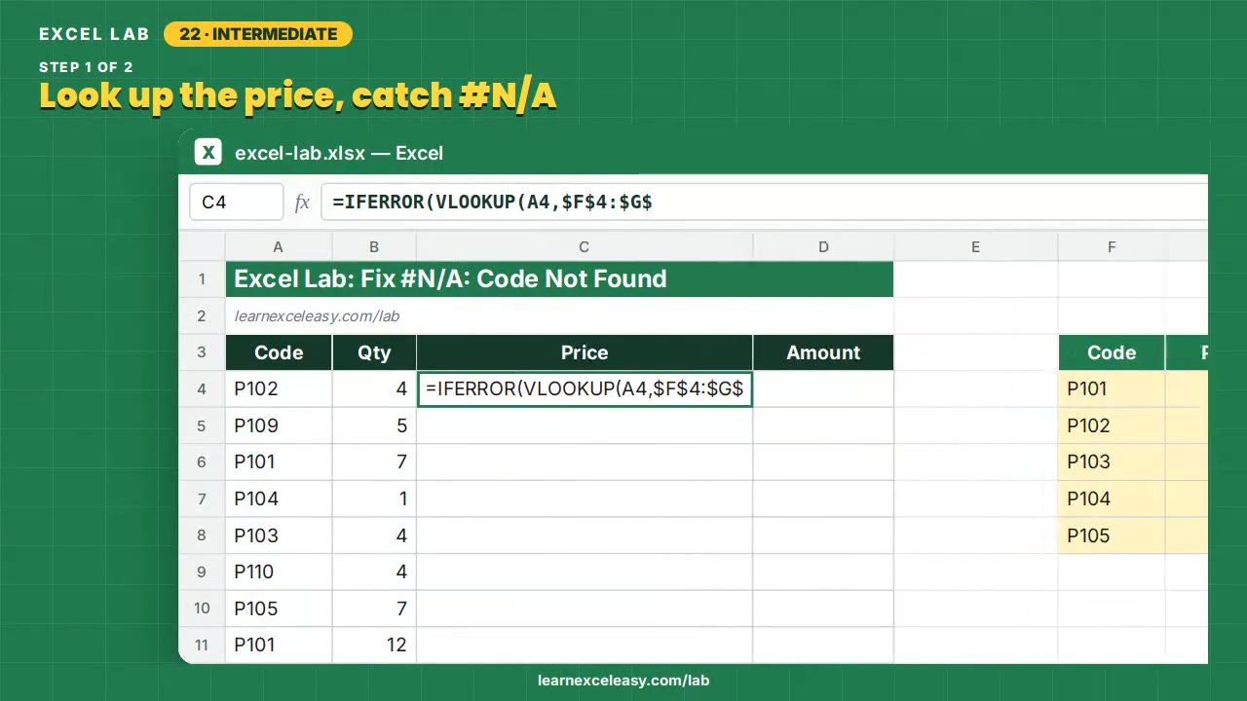
Task: Click Qty cell B4 next to P102
Action: 374,388
